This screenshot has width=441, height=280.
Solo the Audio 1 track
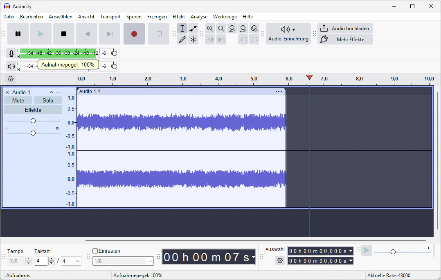click(48, 100)
